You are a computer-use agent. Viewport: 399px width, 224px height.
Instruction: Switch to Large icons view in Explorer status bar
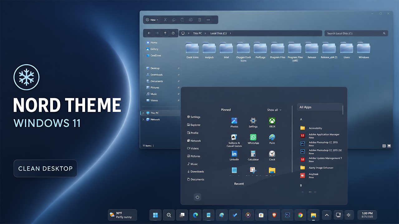coord(389,146)
